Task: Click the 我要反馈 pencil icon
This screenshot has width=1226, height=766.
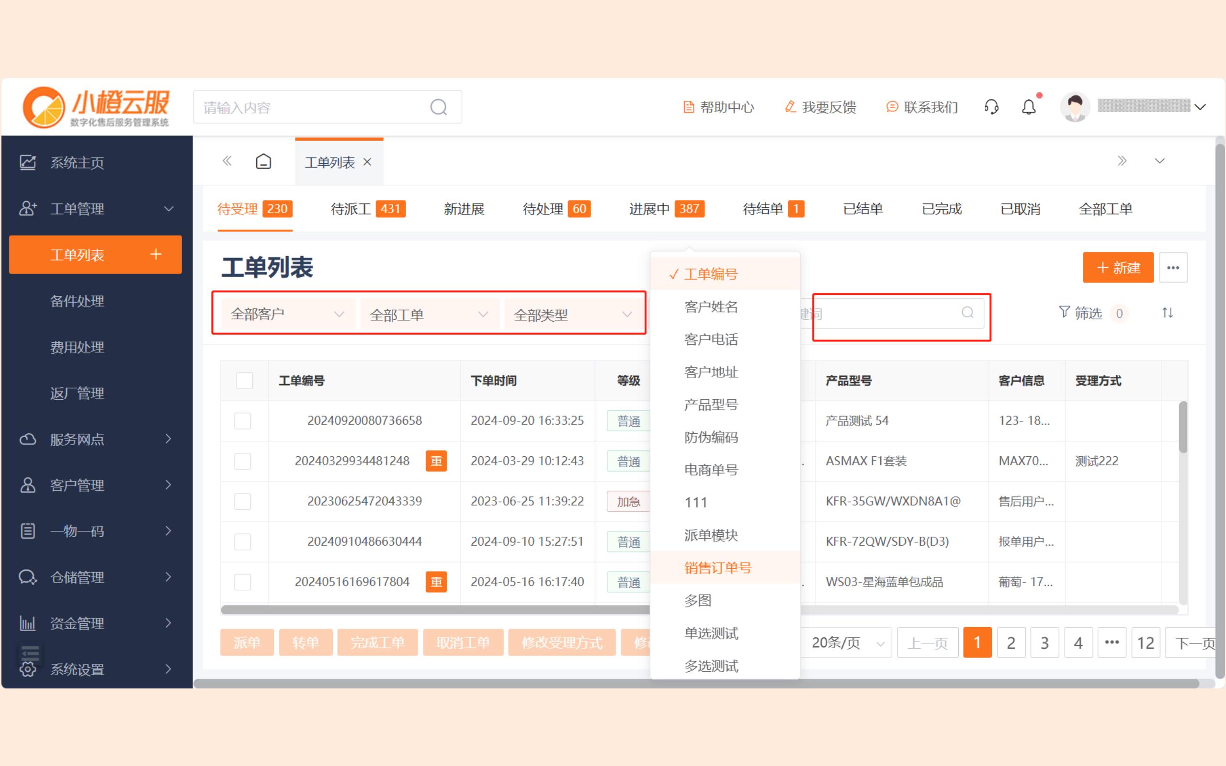Action: pos(790,107)
